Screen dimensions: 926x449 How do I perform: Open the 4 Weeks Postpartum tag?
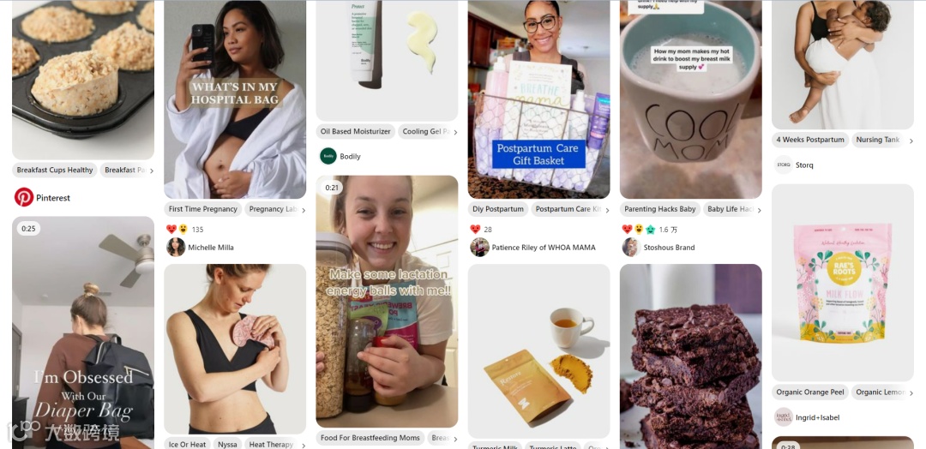coord(809,140)
